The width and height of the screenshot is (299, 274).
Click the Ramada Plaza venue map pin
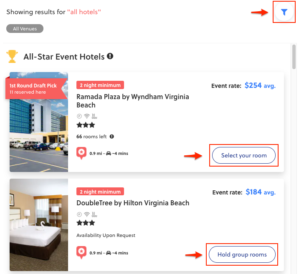(x=81, y=153)
